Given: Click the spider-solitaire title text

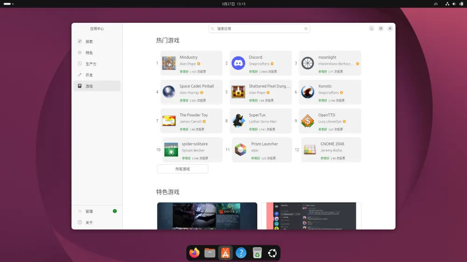Looking at the screenshot, I should (195, 144).
